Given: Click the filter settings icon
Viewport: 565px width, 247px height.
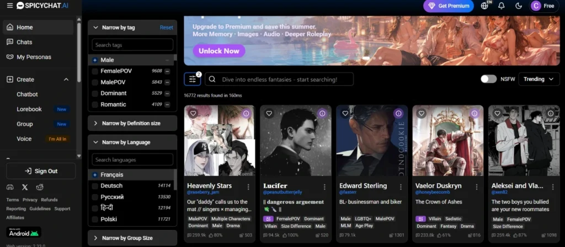Looking at the screenshot, I should [193, 79].
